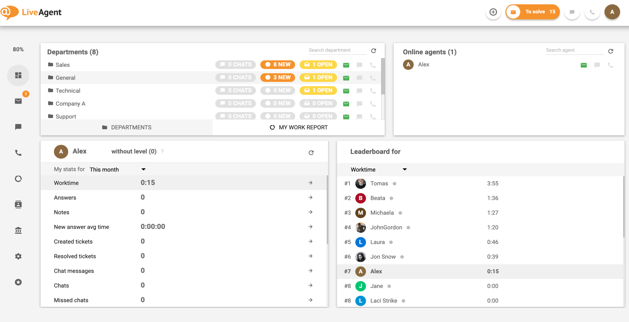Image resolution: width=629 pixels, height=322 pixels.
Task: Start a new email to the Sales department
Action: (346, 65)
